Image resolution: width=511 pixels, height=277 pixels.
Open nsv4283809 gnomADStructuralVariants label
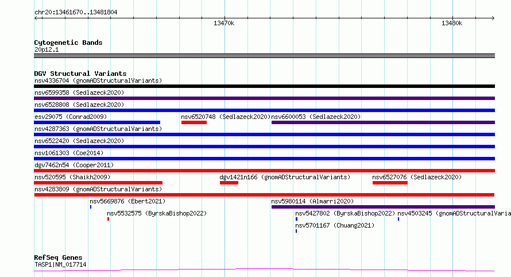coord(98,189)
